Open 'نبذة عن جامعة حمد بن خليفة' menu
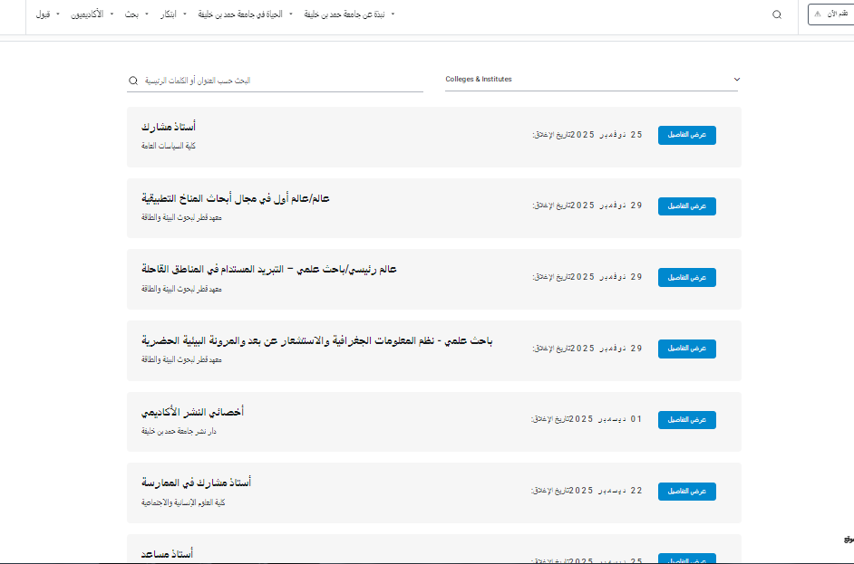854x564 pixels. tap(352, 14)
